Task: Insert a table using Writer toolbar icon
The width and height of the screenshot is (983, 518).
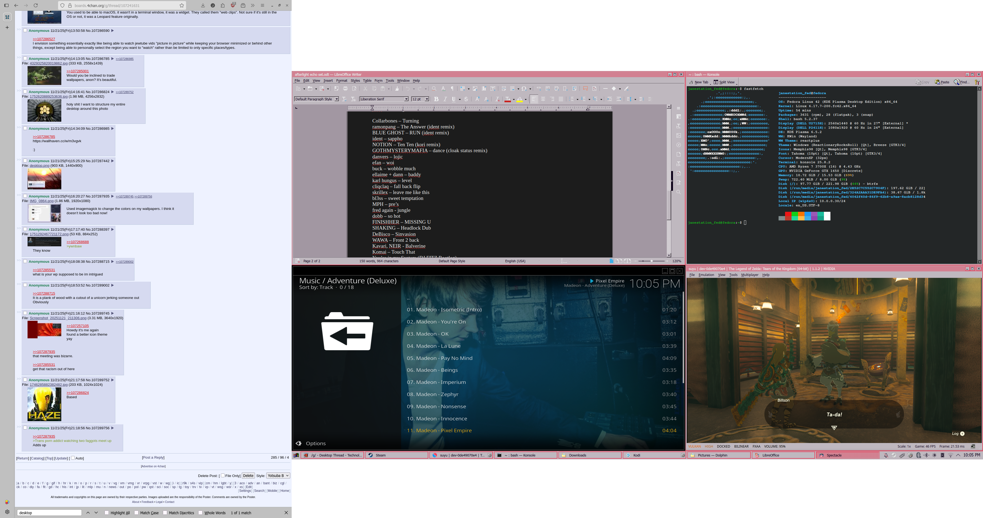Action: pos(463,88)
